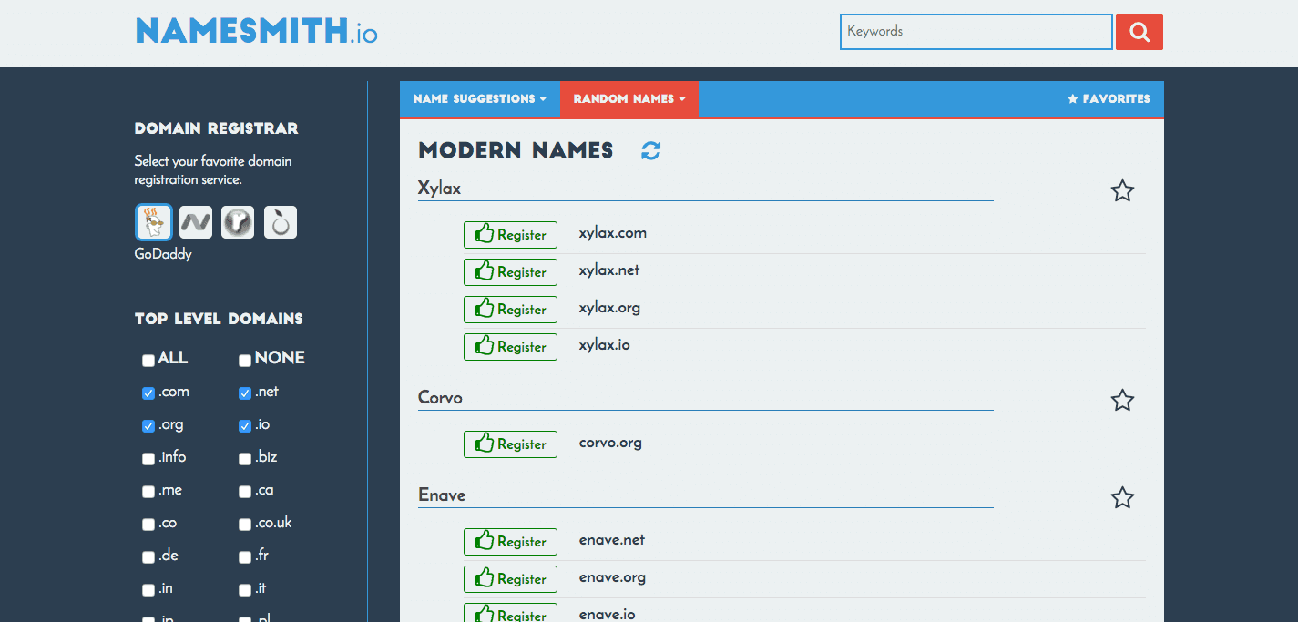Viewport: 1298px width, 622px height.
Task: Check the ALL domains checkbox
Action: pos(148,361)
